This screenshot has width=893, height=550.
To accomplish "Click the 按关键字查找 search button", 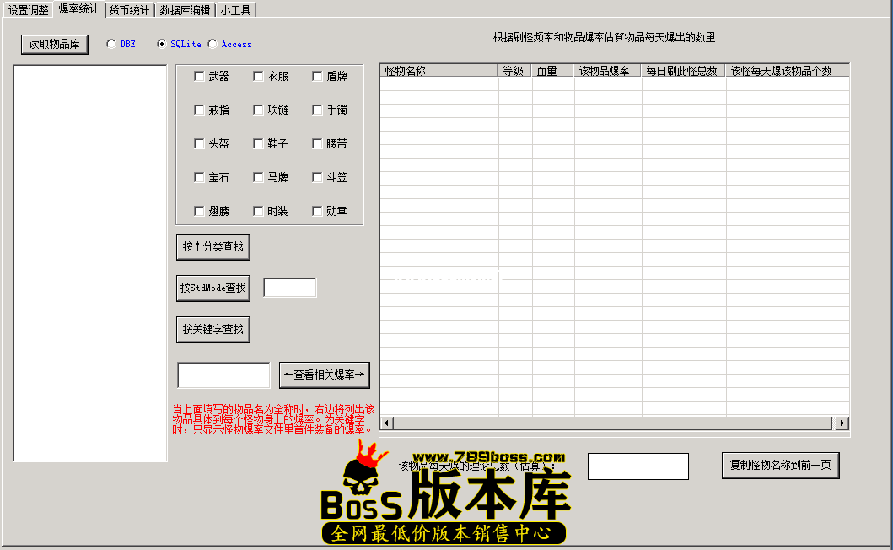I will click(212, 329).
